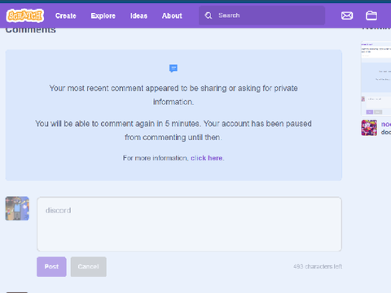Cancel the comment
Screen dimensions: 391x293
tap(89, 267)
